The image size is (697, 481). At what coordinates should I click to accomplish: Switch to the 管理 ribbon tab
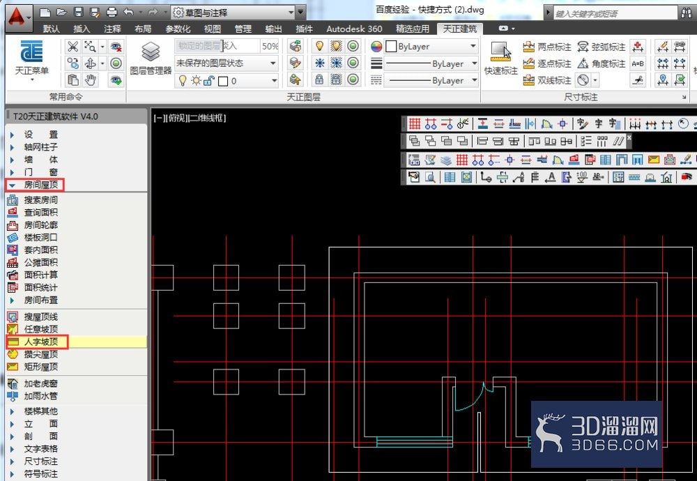click(243, 29)
